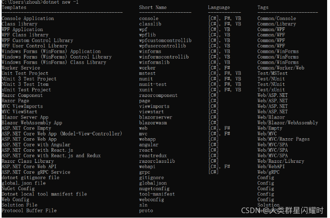Click the xUnit Test Project entry
The height and width of the screenshot is (218, 330).
click(x=26, y=90)
